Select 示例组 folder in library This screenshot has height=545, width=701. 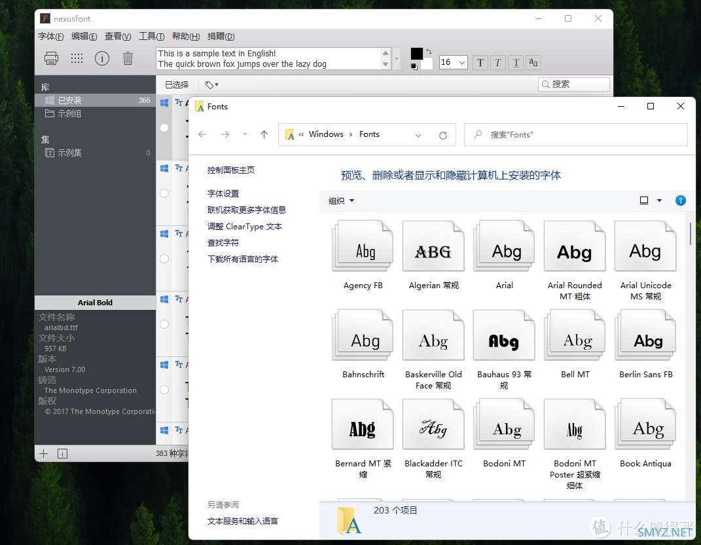pos(63,114)
